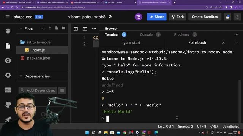Toggle the split editor layout icon
The height and width of the screenshot is (136, 243).
point(76,29)
